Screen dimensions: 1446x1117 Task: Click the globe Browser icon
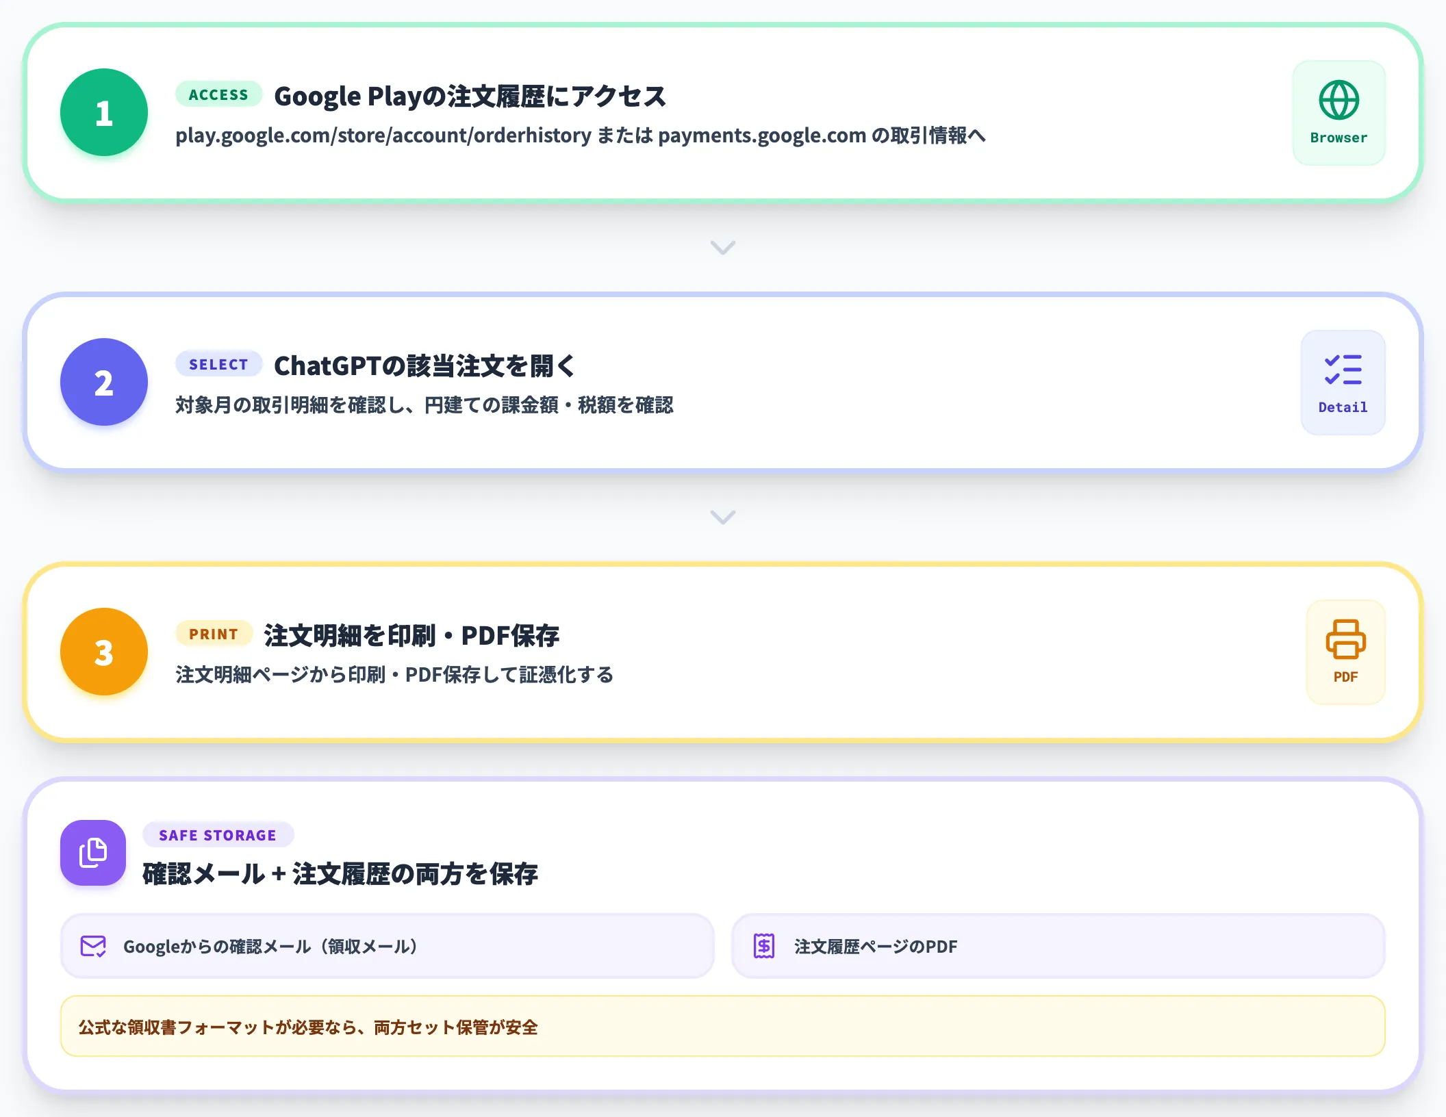click(x=1339, y=101)
